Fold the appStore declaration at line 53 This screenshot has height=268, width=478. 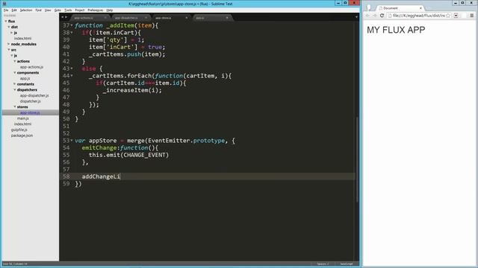[x=72, y=141]
